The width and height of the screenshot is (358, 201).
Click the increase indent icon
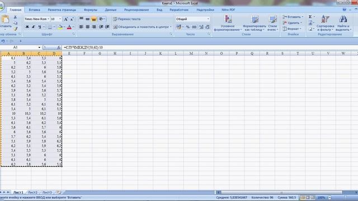pos(107,27)
